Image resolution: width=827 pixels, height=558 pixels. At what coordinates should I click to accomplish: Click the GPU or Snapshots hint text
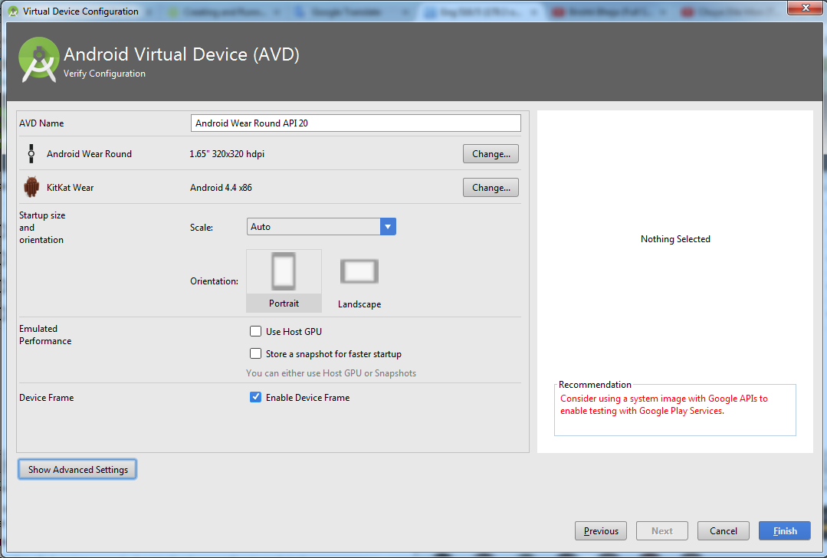330,373
